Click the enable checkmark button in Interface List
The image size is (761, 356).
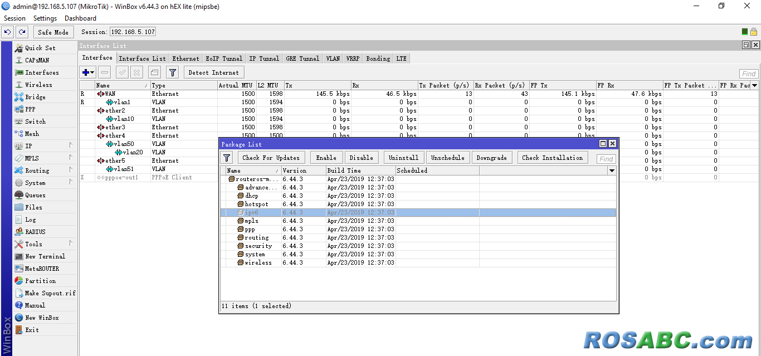pos(122,72)
